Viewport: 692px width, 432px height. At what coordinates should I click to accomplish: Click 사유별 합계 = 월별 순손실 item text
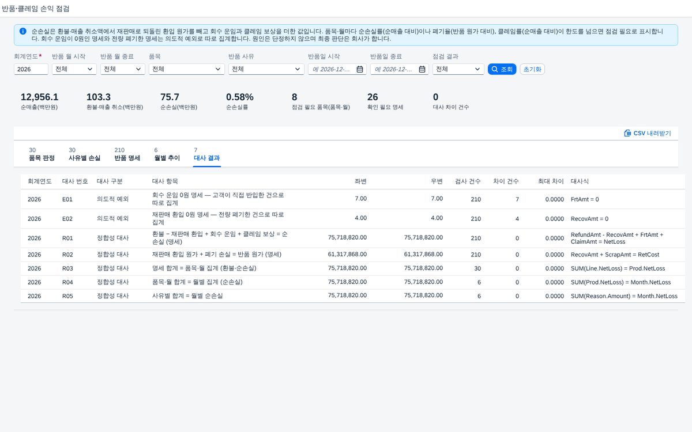pyautogui.click(x=187, y=296)
